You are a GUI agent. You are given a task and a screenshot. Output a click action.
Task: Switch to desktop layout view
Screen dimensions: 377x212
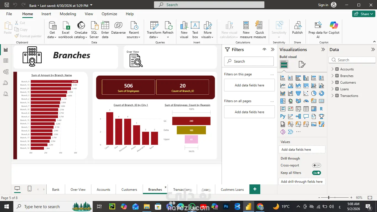[17, 189]
